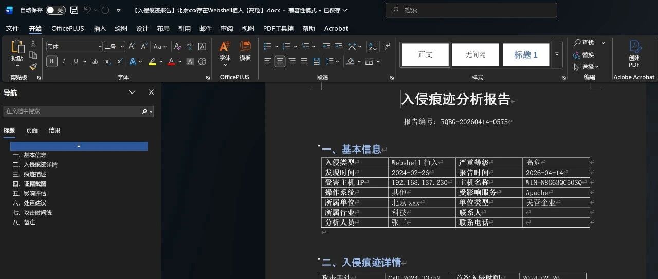Open OfficePLUS 模板 templates button
The image size is (658, 279).
245,51
